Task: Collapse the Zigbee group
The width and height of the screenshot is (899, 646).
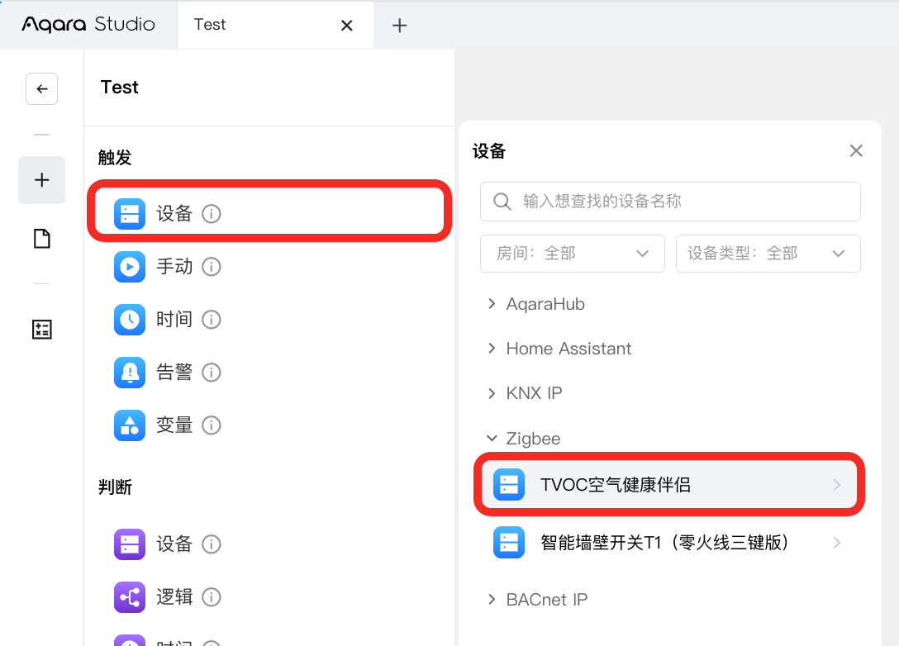Action: point(492,439)
